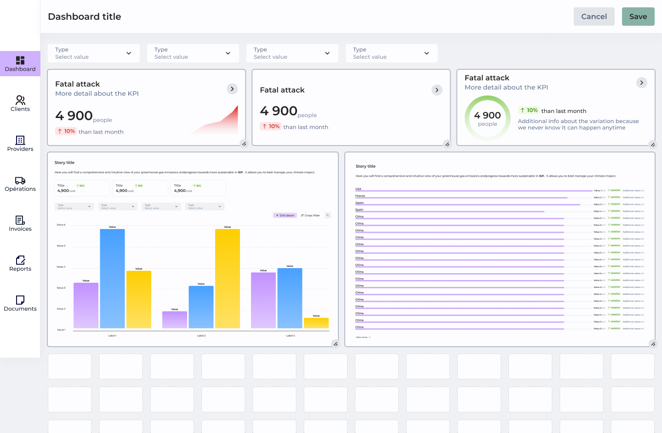This screenshot has height=433, width=662.
Task: Click the 'Label 2' axis label
Action: click(201, 336)
